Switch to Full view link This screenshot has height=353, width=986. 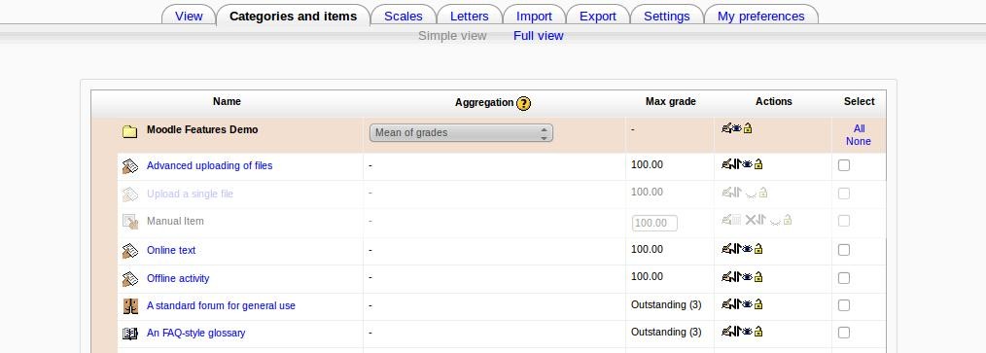539,36
